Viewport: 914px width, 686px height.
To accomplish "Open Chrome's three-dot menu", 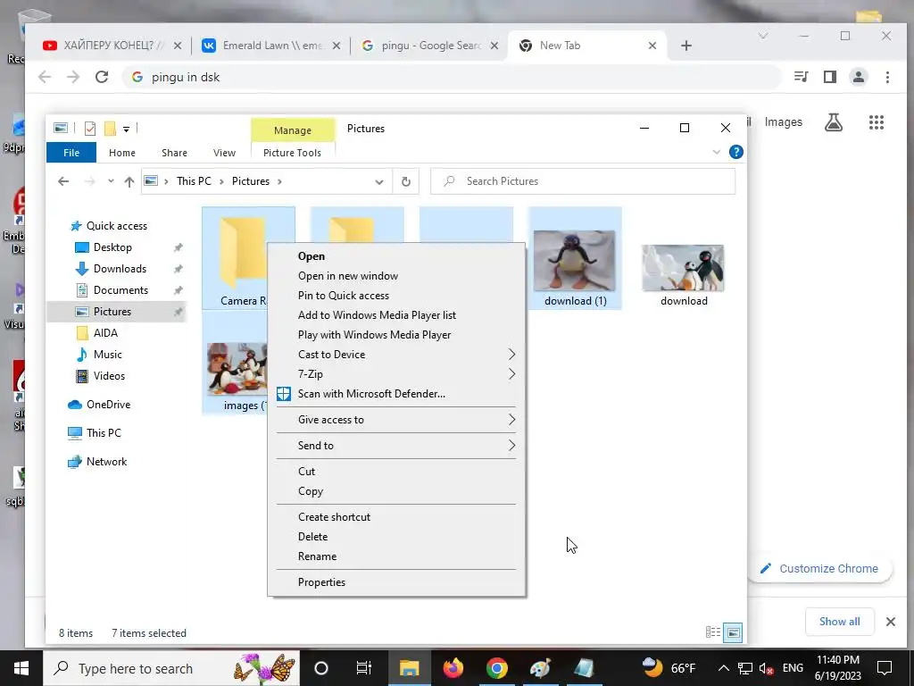I will click(x=887, y=77).
